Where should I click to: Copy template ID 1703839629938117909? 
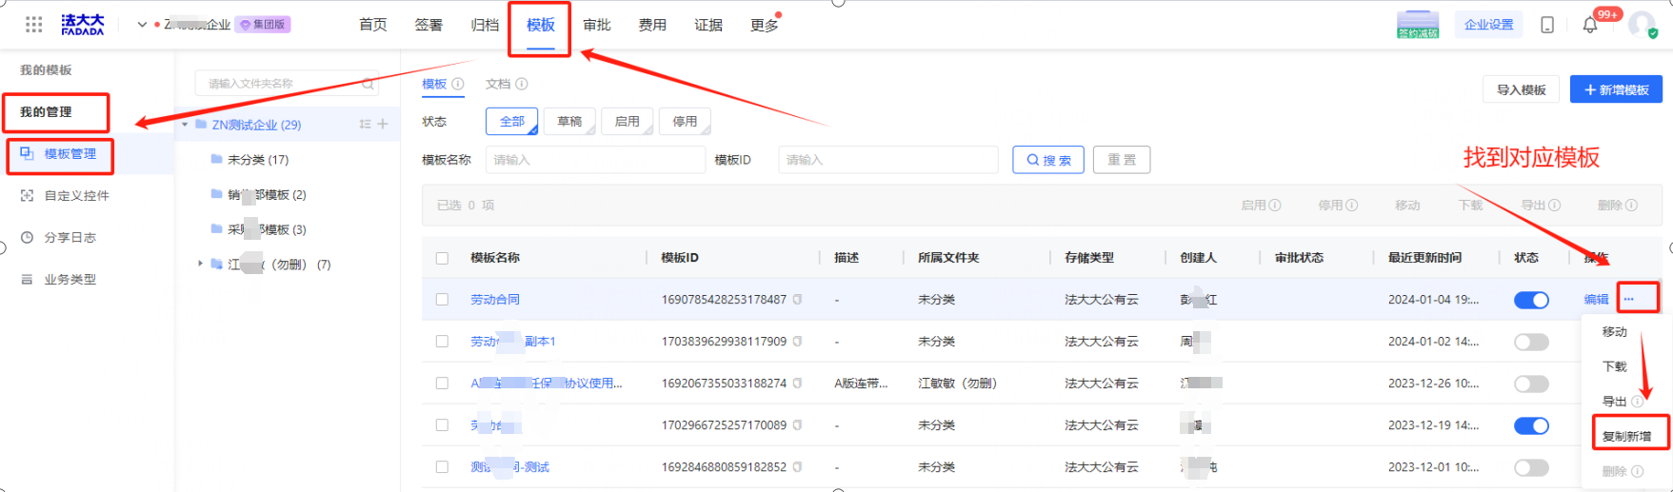pos(798,342)
